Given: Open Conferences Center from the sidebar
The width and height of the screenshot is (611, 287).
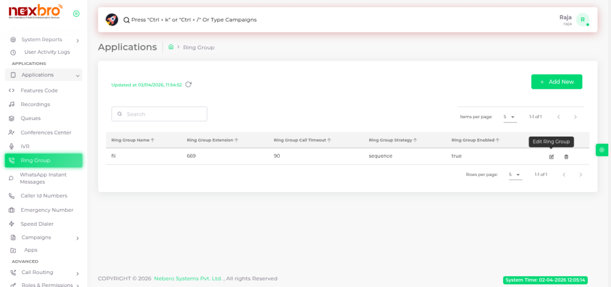Looking at the screenshot, I should pyautogui.click(x=45, y=132).
